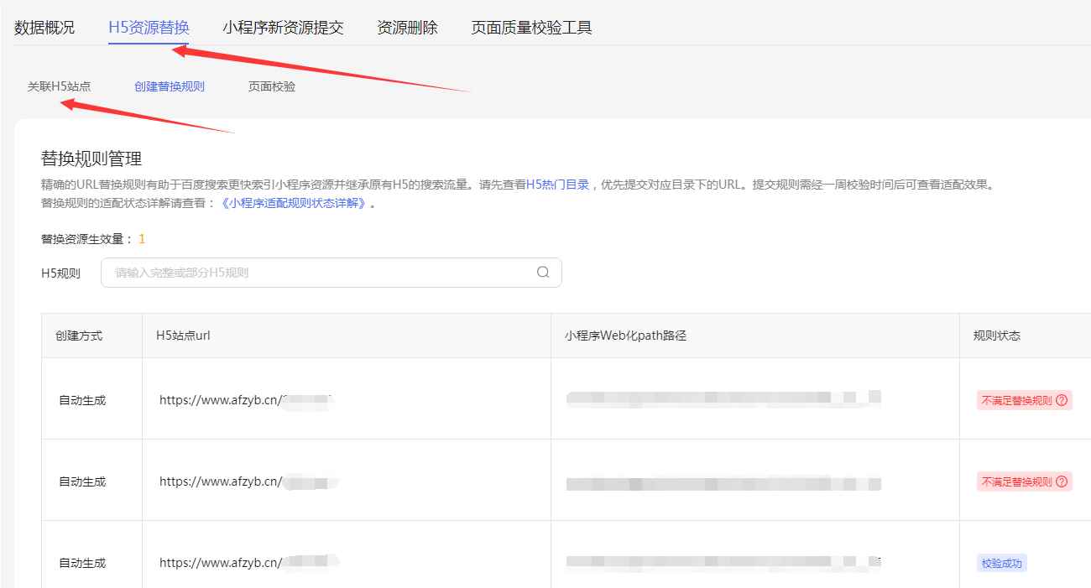Click help icon on first 不满足替换规则 badge

[1062, 401]
